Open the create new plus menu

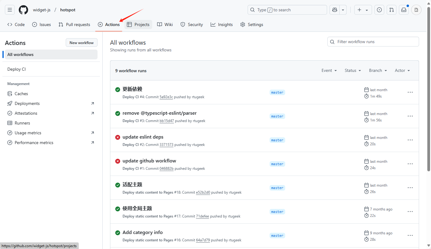[x=363, y=10]
